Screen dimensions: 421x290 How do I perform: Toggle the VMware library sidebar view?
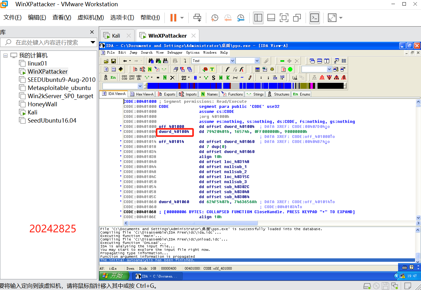258,18
